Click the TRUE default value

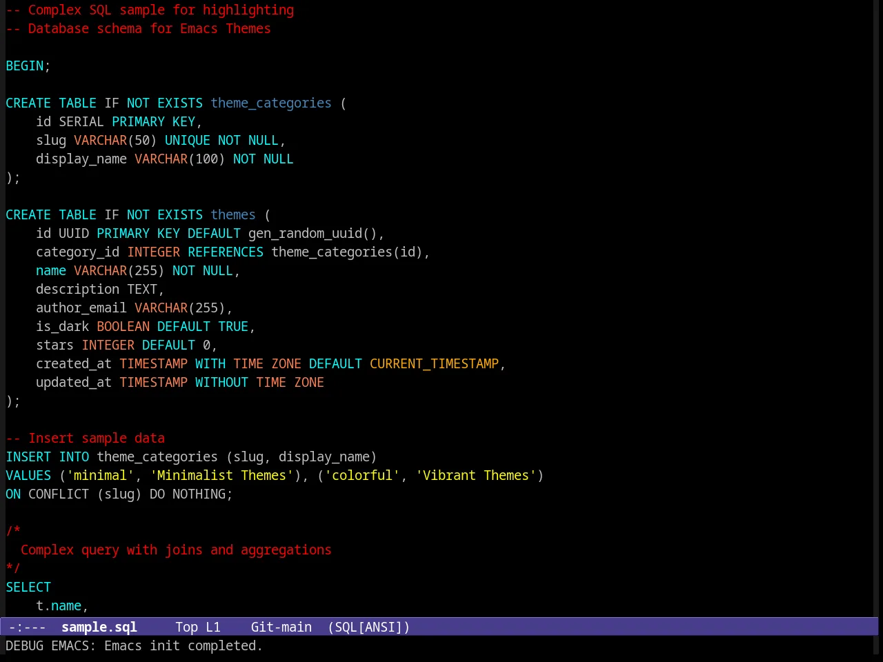coord(233,326)
